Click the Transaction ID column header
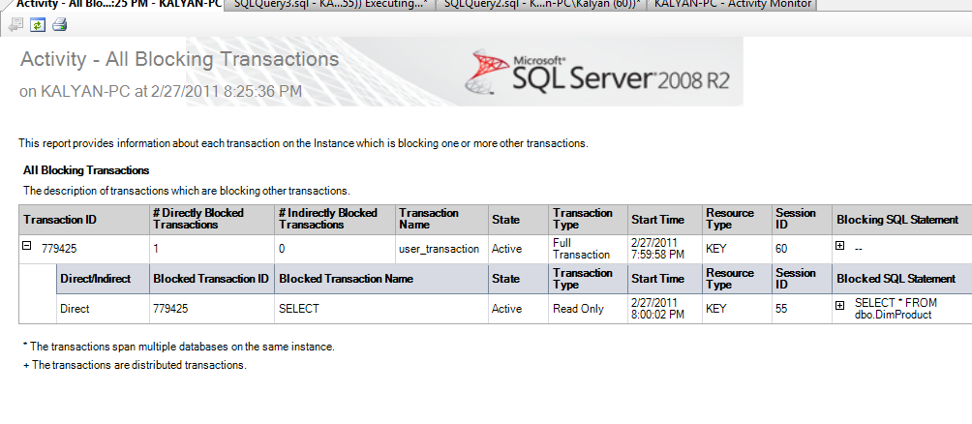Viewport: 972px width, 424px height. click(60, 220)
